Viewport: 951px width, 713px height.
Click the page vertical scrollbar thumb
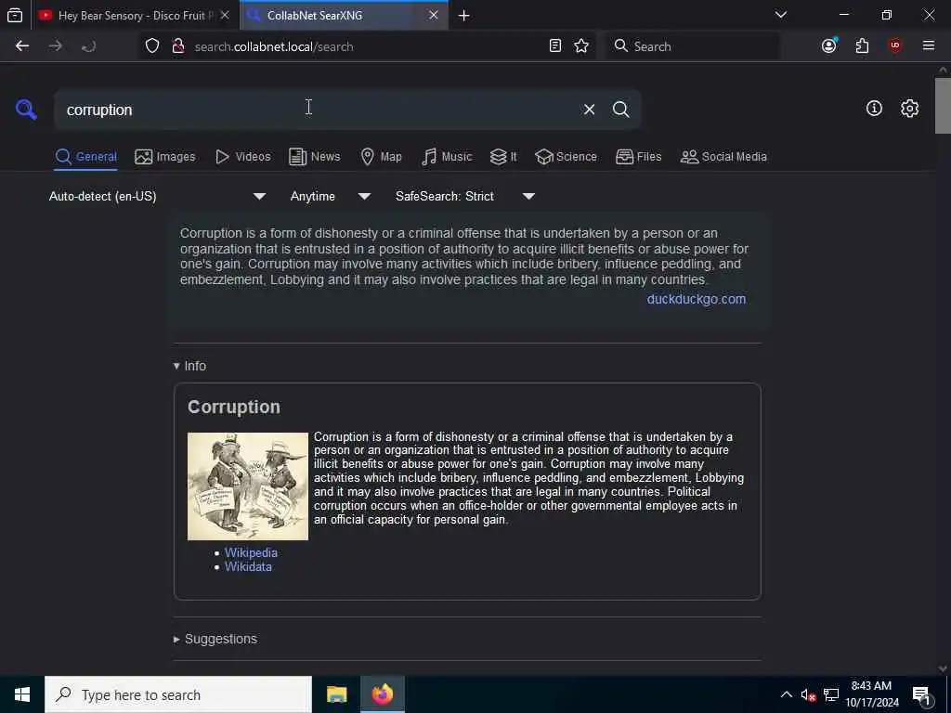pos(943,104)
